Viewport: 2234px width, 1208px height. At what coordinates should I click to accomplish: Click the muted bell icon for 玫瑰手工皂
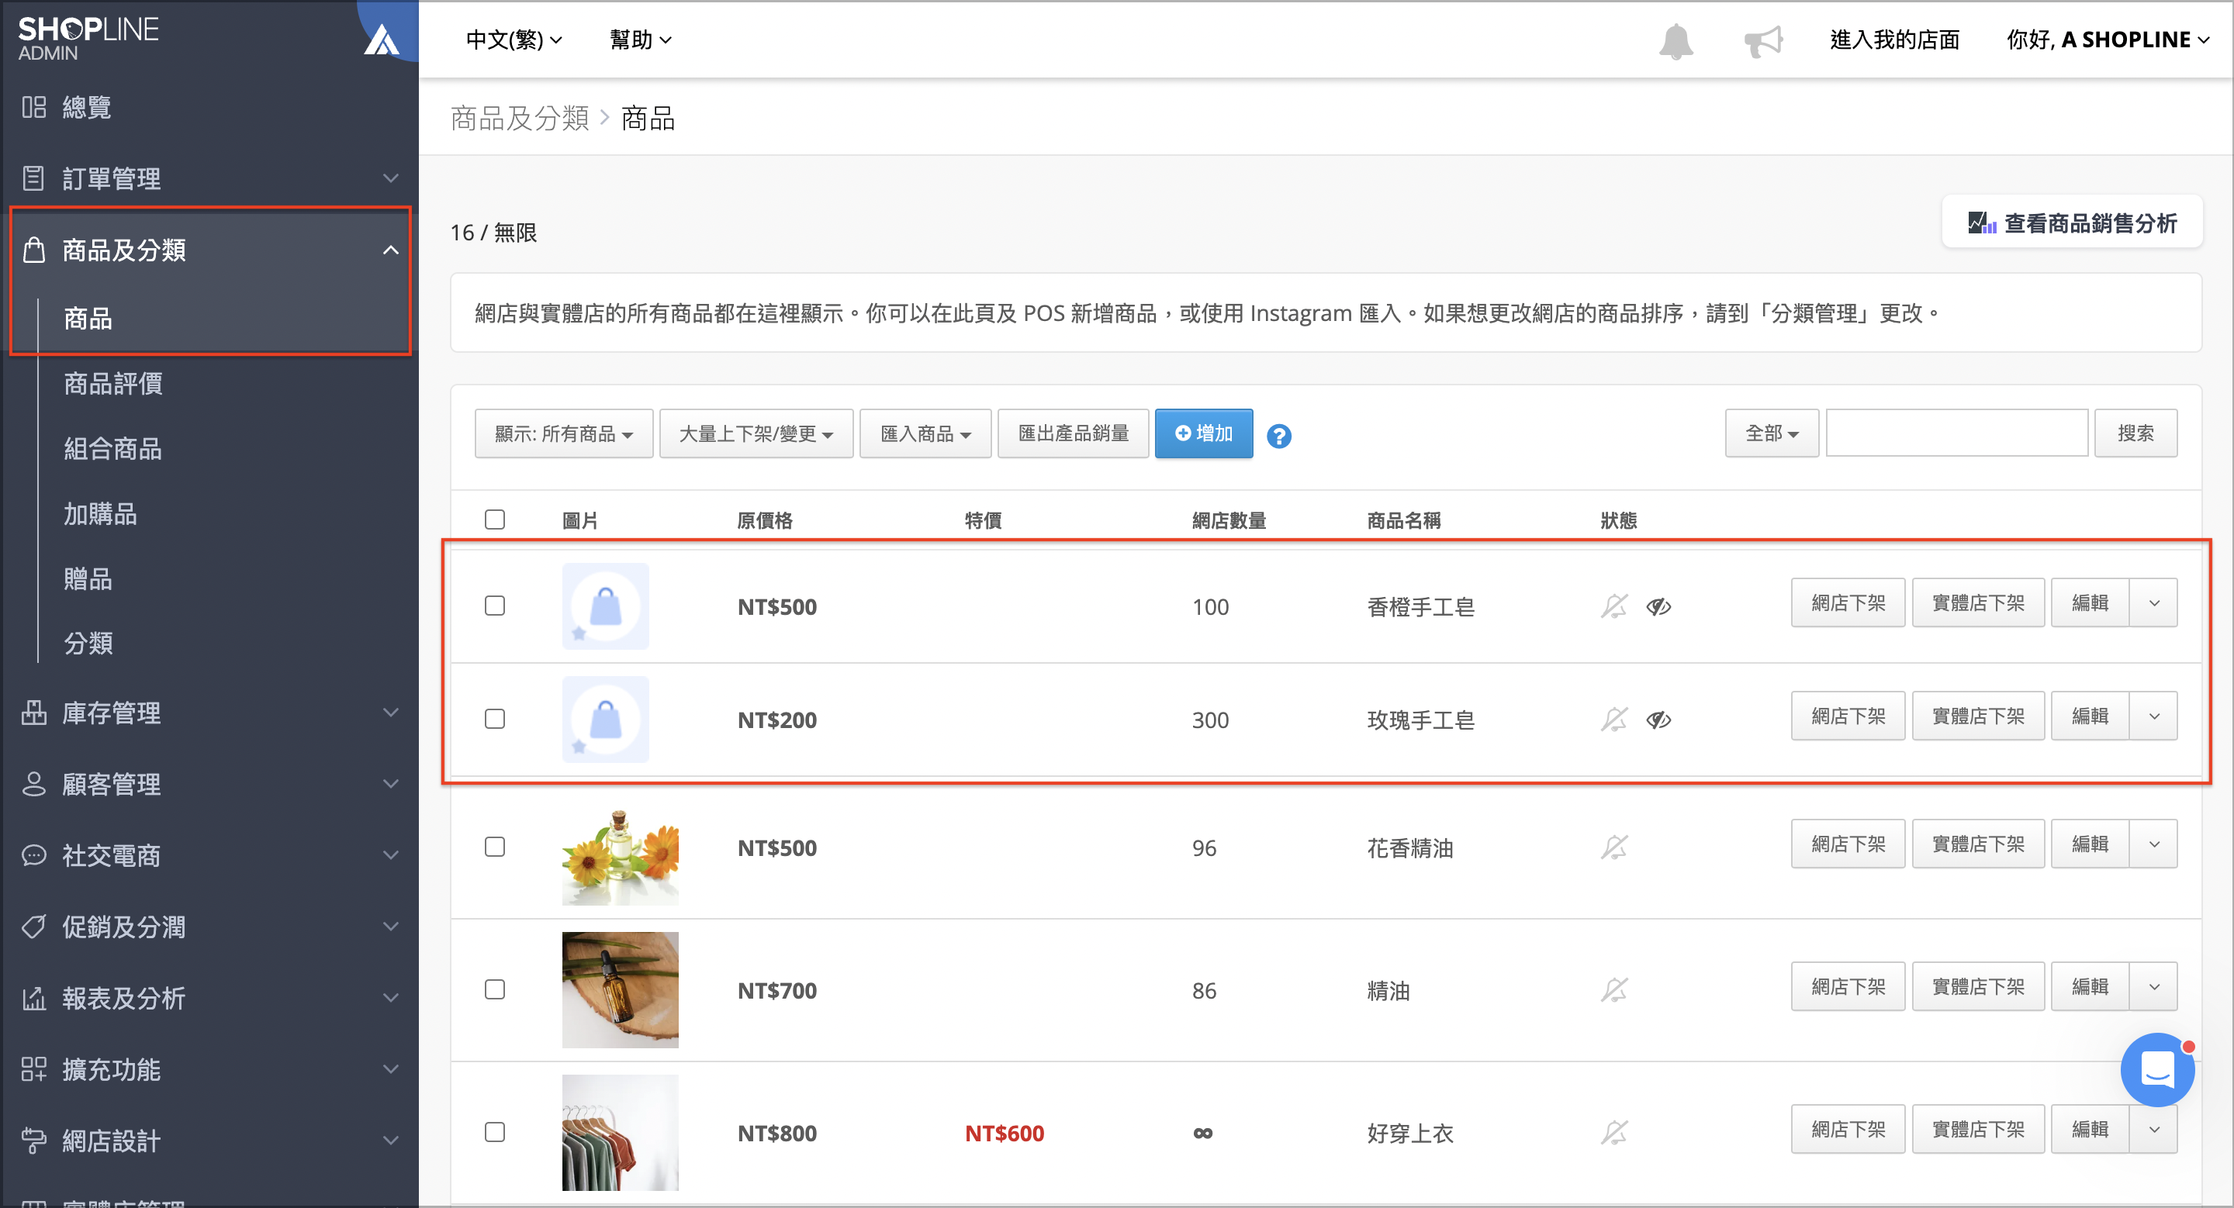tap(1614, 720)
